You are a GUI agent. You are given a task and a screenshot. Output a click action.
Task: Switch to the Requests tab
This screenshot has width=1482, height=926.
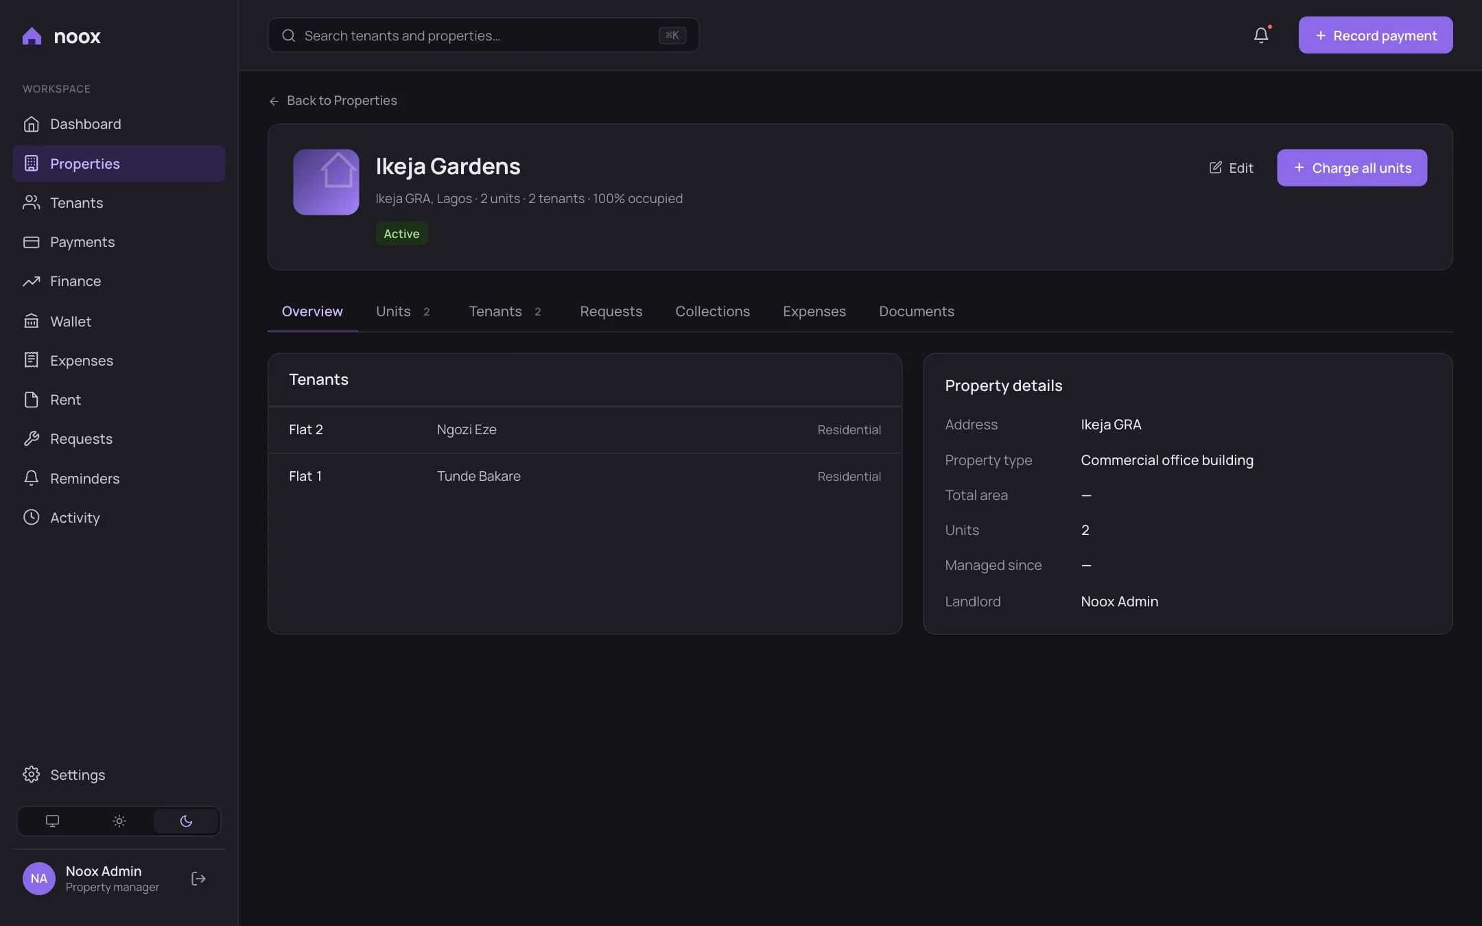(x=611, y=311)
